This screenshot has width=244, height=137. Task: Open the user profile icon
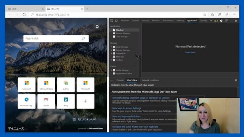pyautogui.click(x=227, y=15)
